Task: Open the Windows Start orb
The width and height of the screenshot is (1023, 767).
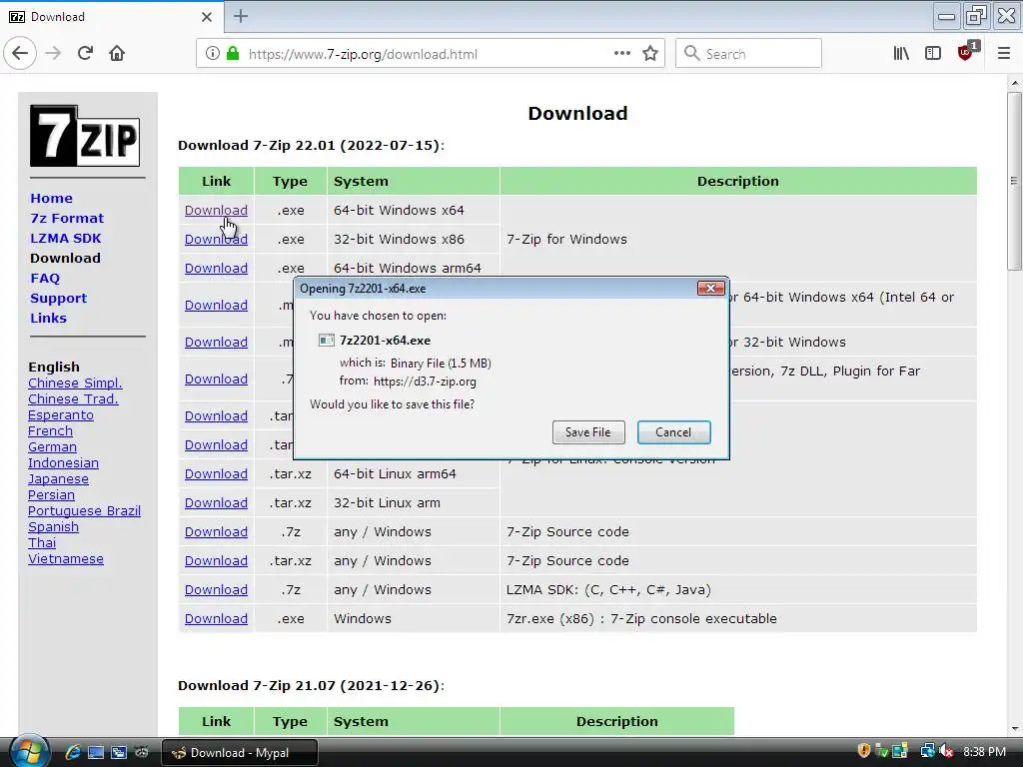Action: click(x=29, y=751)
